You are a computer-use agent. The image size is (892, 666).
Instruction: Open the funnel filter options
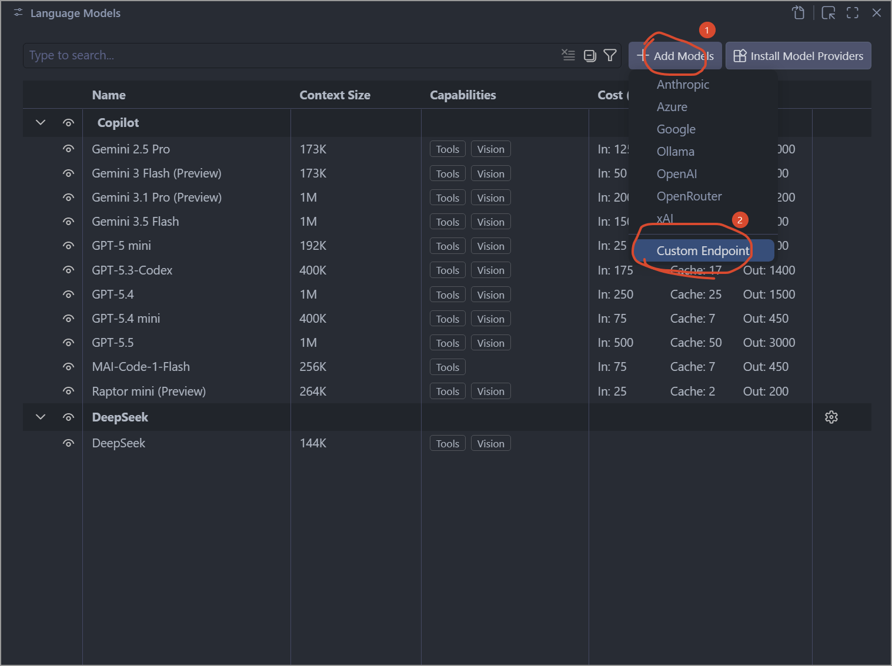tap(610, 55)
